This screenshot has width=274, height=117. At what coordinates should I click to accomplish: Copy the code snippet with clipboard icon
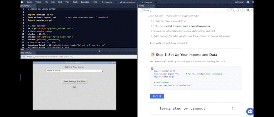tap(152, 69)
